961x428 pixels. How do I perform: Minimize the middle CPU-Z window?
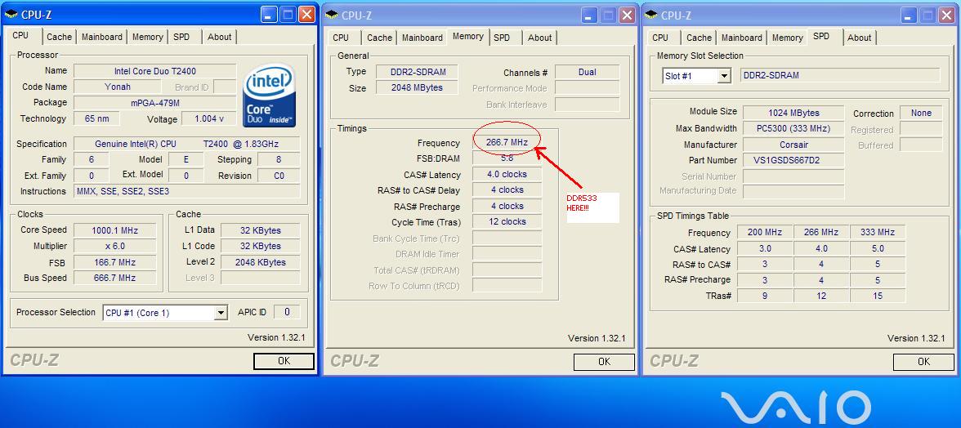point(590,16)
